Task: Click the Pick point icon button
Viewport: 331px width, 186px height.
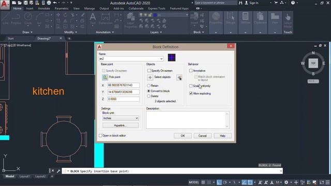Action: point(105,78)
